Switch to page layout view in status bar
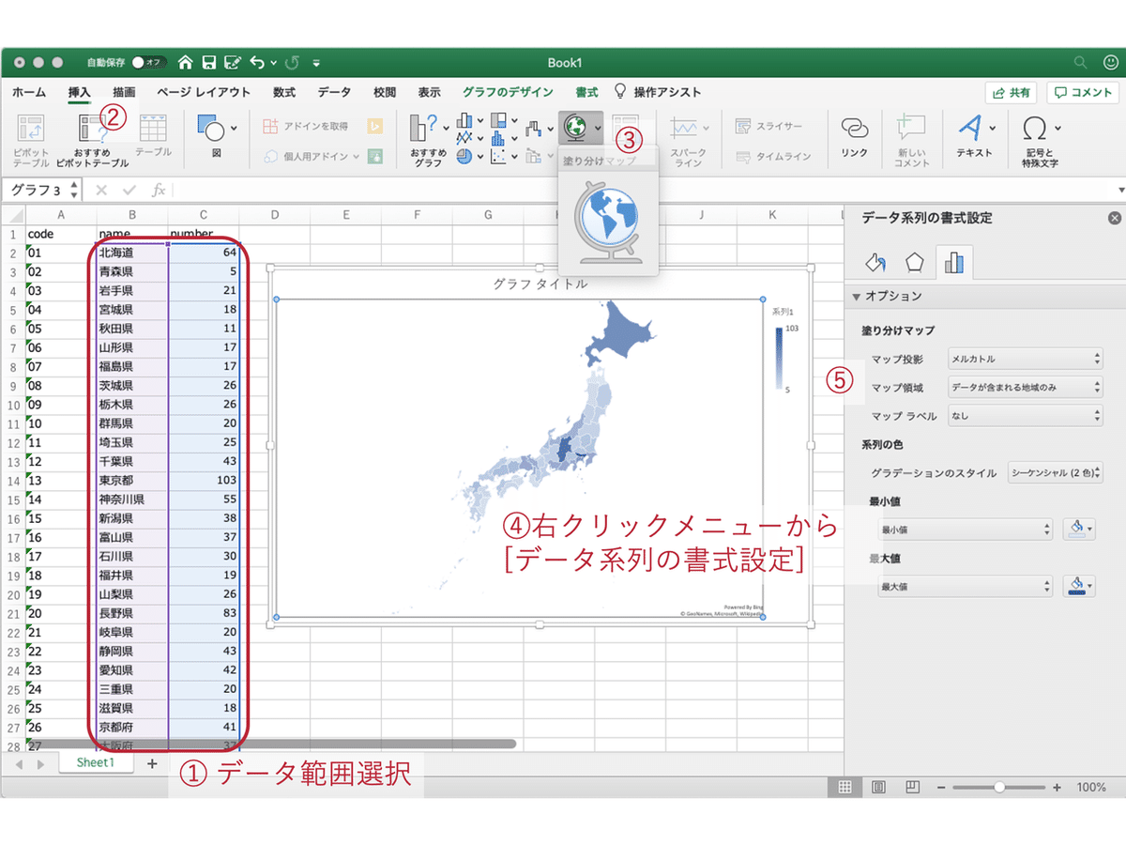The height and width of the screenshot is (845, 1126). coord(878,787)
